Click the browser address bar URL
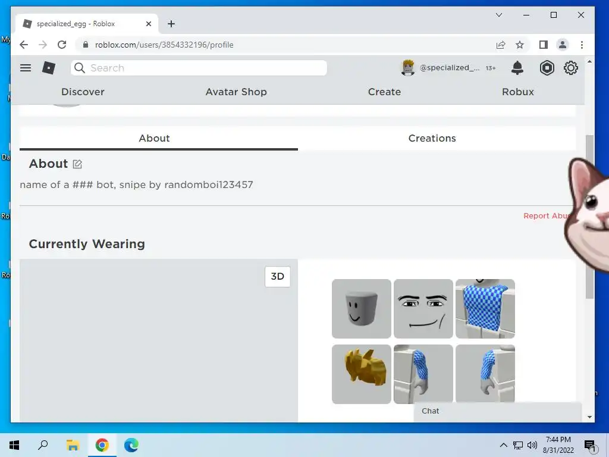 (x=164, y=45)
